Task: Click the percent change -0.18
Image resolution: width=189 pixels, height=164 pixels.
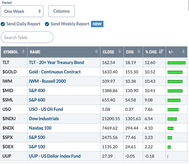Action: coord(149,156)
